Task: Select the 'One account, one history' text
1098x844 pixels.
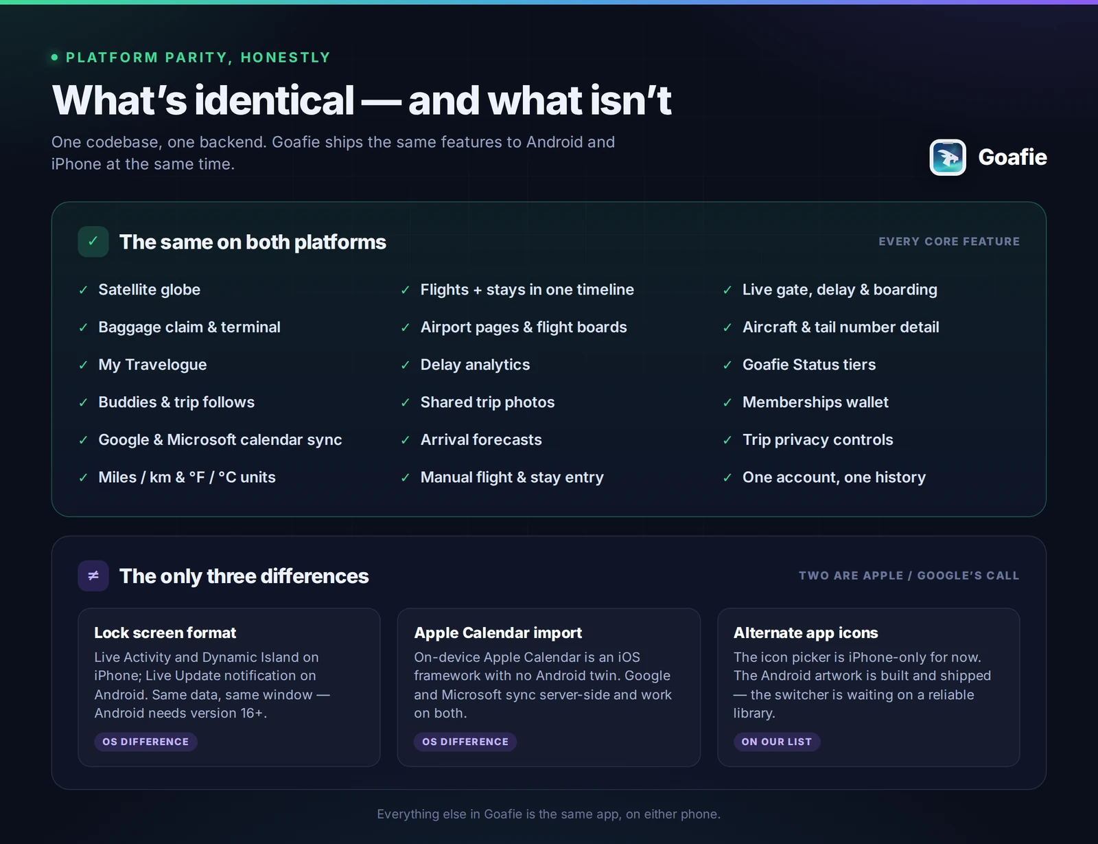Action: click(x=834, y=477)
